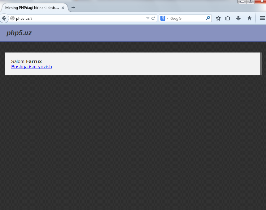Close the current browser tab
Image resolution: width=266 pixels, height=210 pixels.
(63, 8)
